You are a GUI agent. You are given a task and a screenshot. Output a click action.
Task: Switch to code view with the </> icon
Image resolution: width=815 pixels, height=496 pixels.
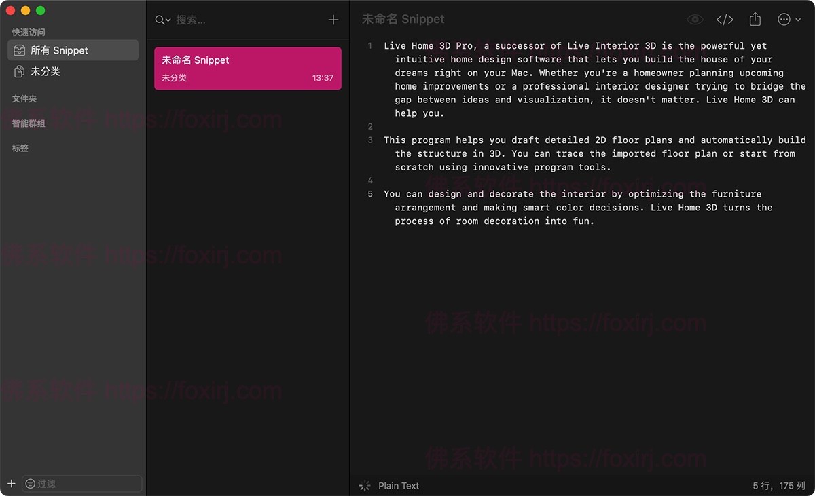click(725, 19)
